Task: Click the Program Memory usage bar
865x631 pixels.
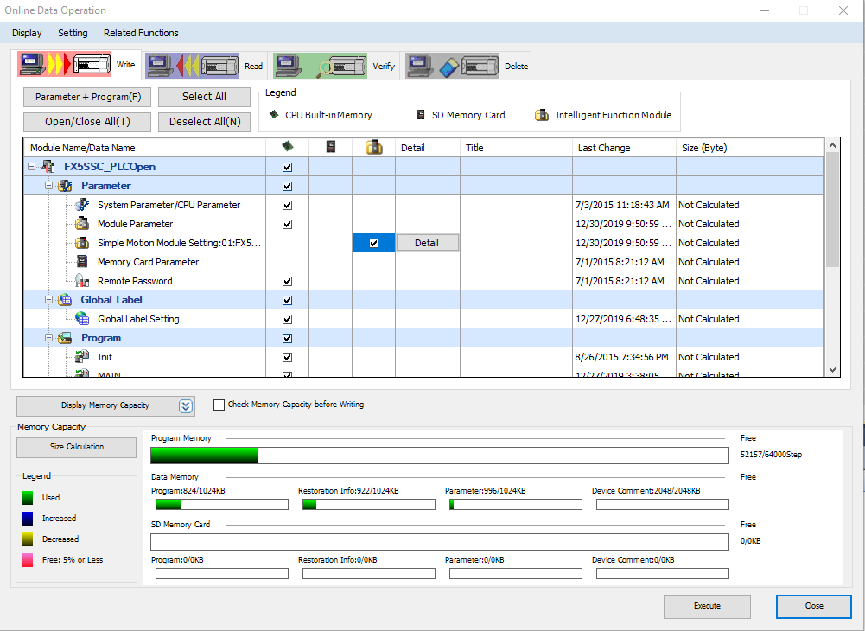Action: click(x=439, y=456)
